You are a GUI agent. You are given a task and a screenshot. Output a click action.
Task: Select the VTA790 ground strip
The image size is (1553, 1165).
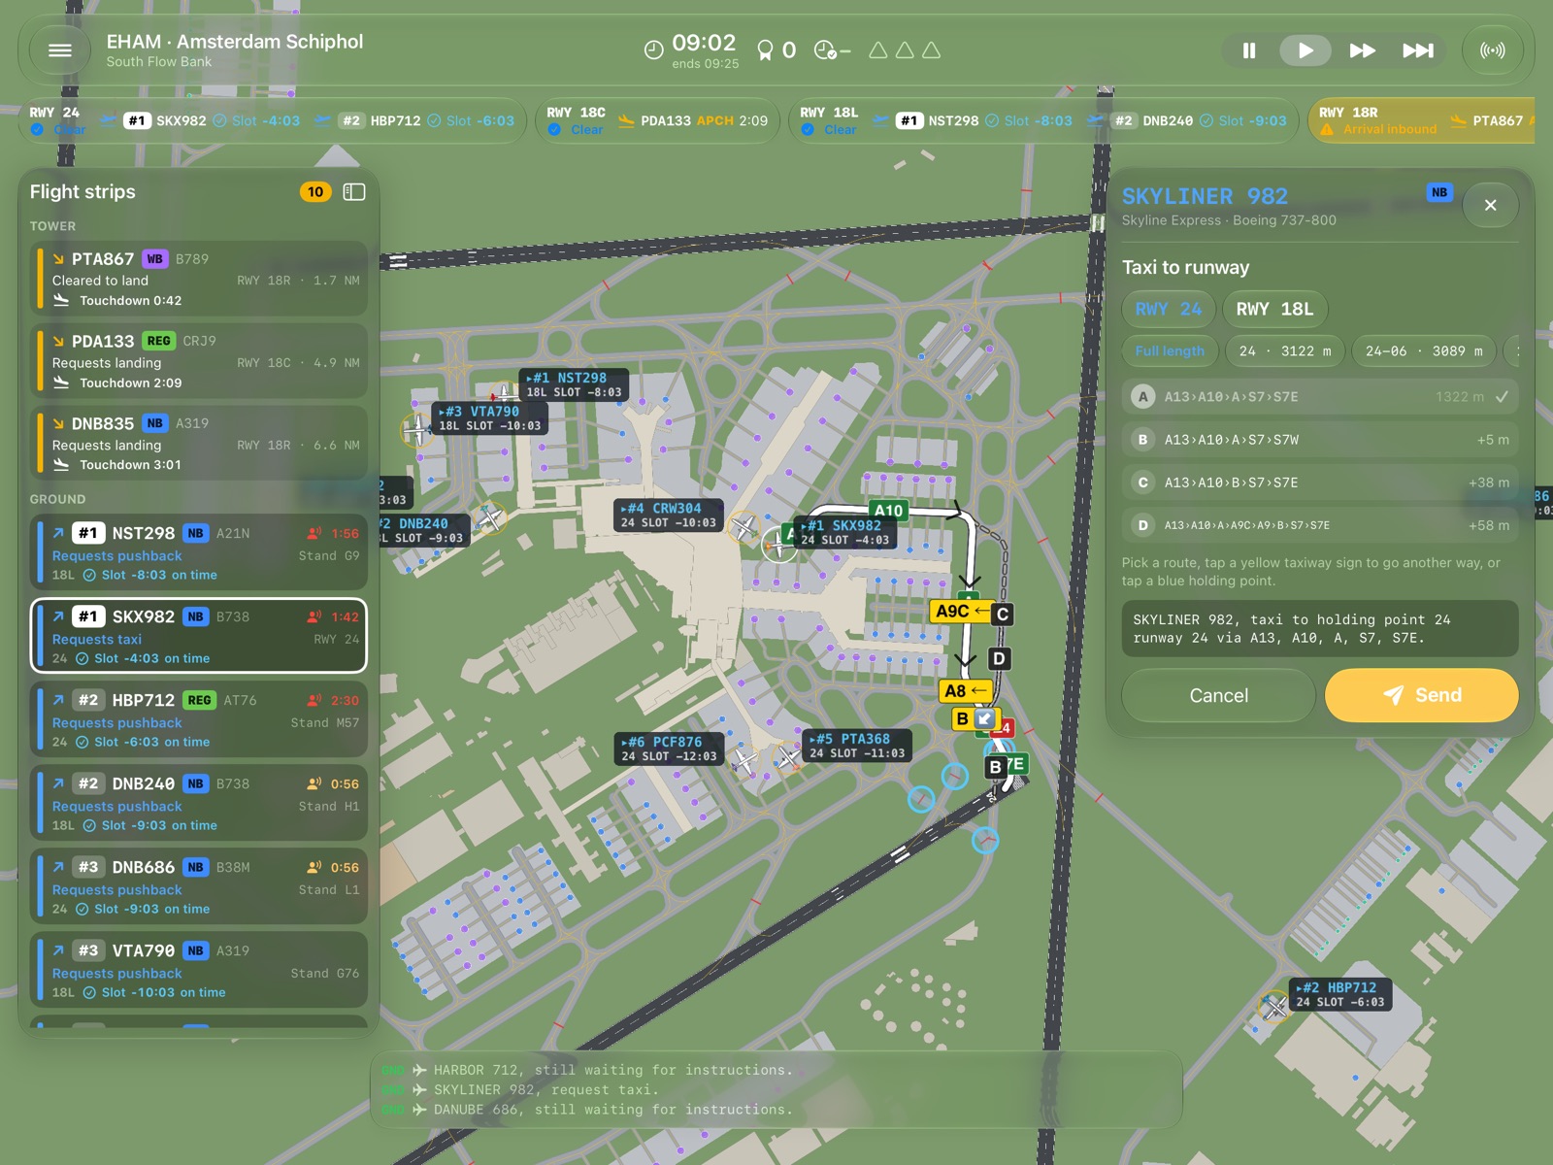[x=199, y=971]
